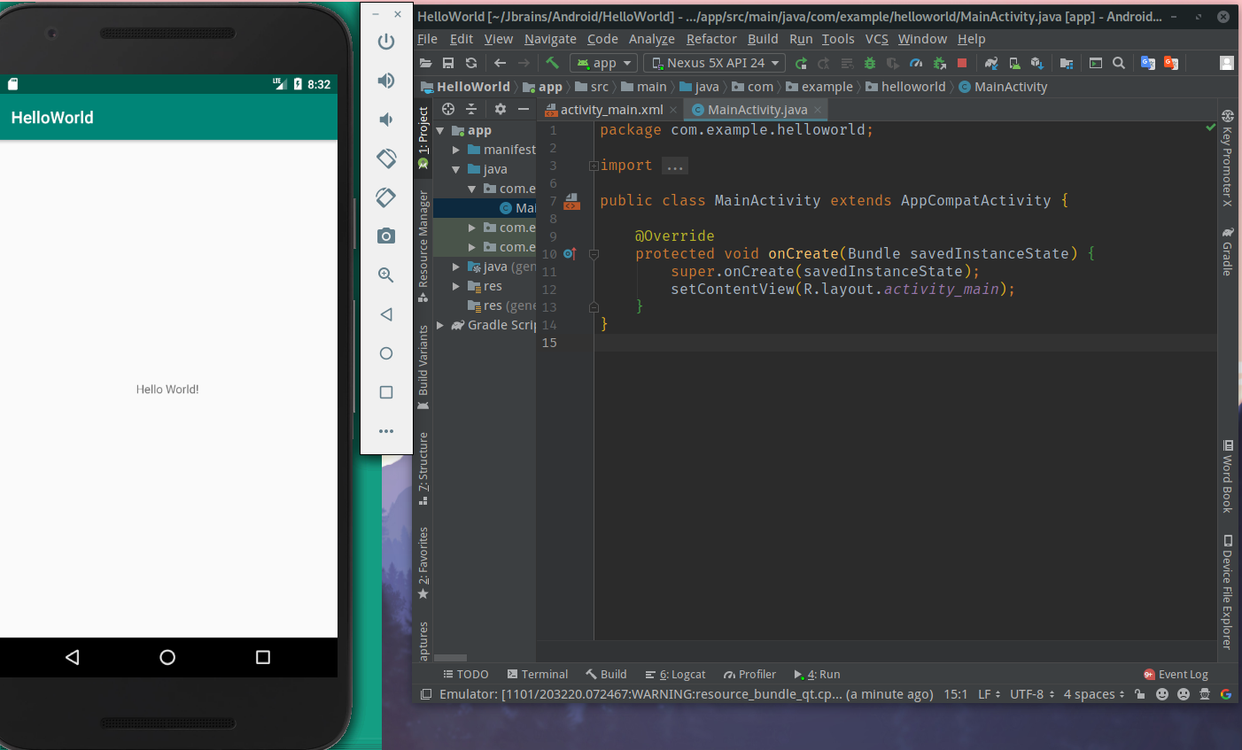
Task: Debug the app with the green bug icon
Action: tap(870, 63)
